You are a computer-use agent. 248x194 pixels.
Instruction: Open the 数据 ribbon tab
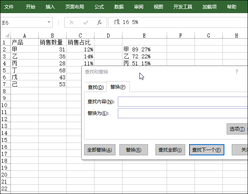tap(119, 7)
